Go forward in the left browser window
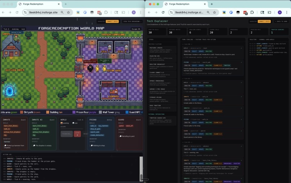Viewport: 291px width, 183px height. click(10, 12)
